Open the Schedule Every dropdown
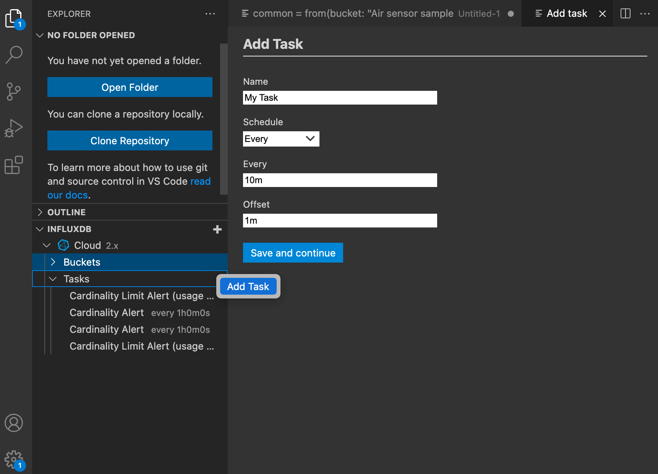The image size is (658, 474). (281, 139)
